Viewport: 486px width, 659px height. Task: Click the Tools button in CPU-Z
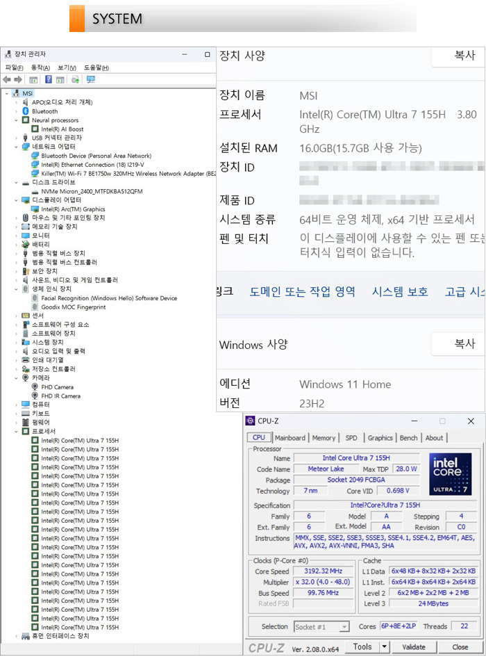tap(362, 646)
